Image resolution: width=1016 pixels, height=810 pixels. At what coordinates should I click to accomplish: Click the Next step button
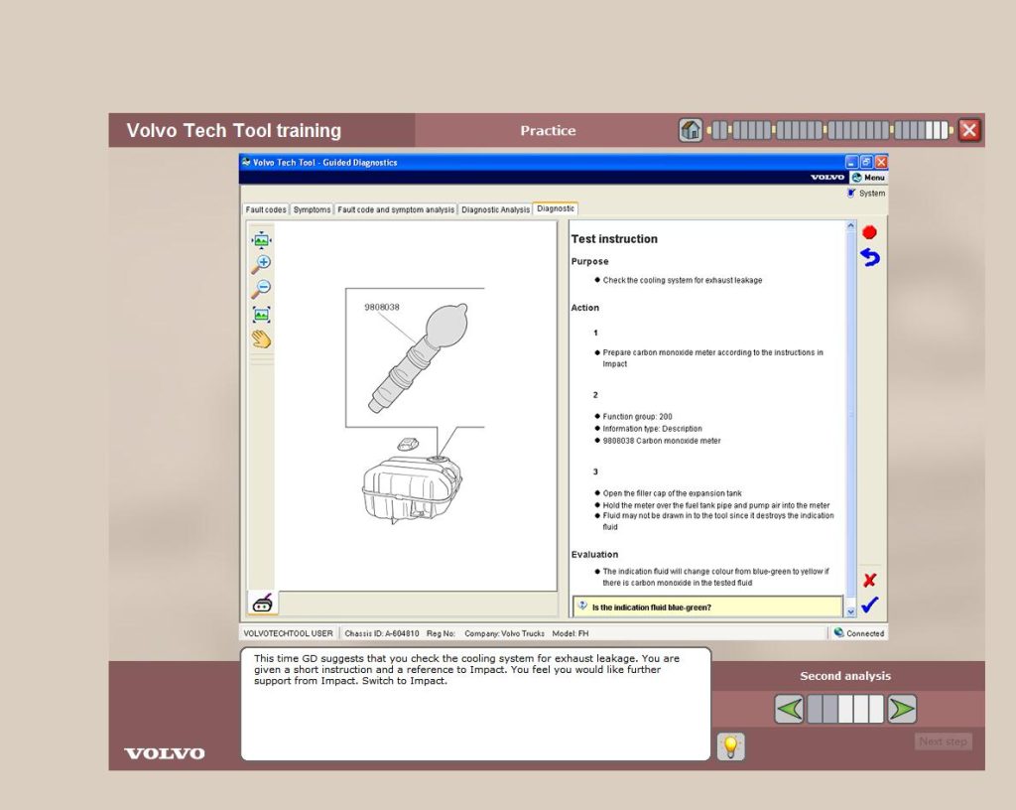click(x=942, y=742)
